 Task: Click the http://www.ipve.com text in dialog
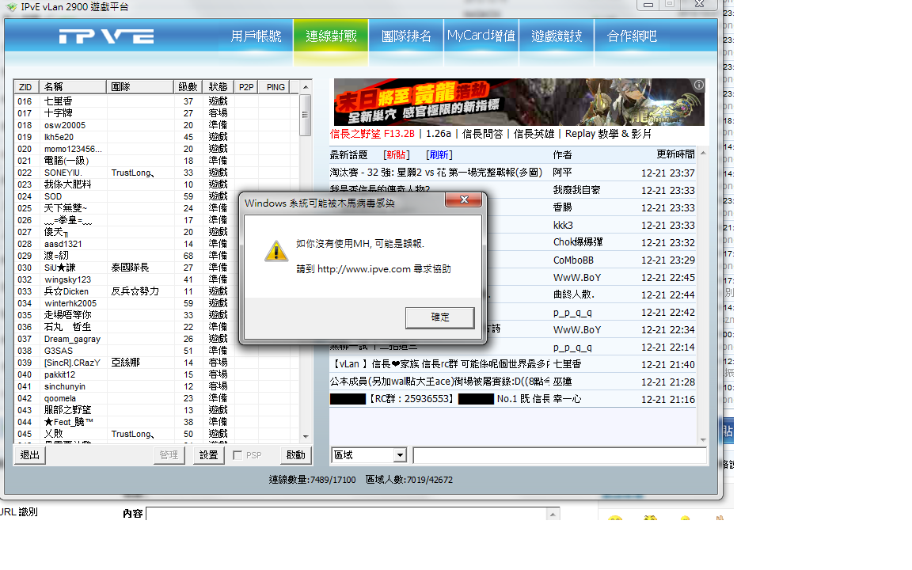(364, 269)
